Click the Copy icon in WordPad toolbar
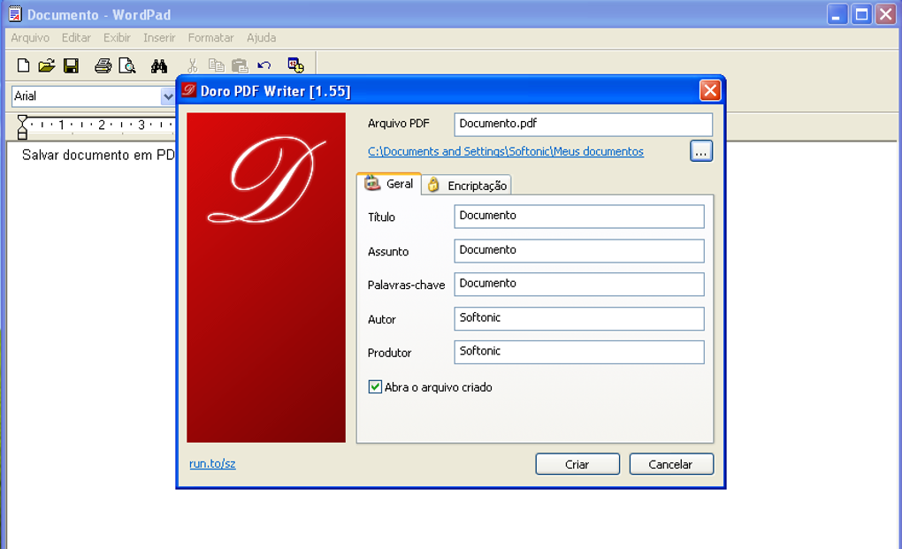The image size is (902, 549). pyautogui.click(x=216, y=65)
